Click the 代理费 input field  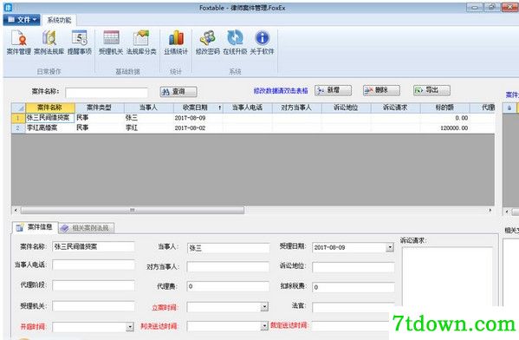coord(228,286)
